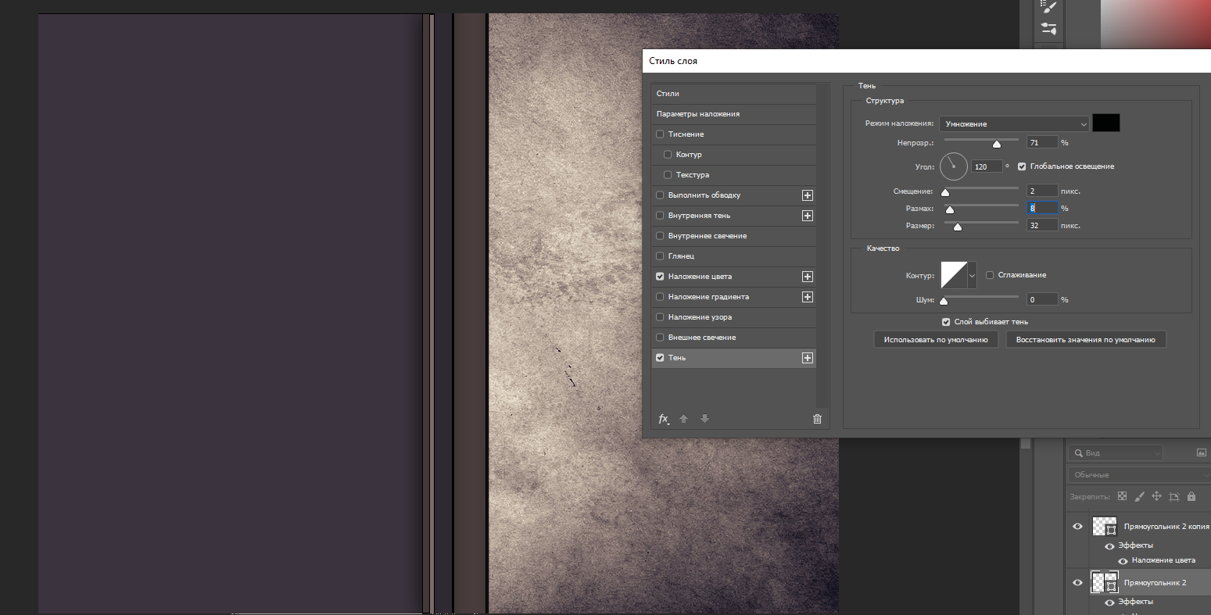The width and height of the screenshot is (1211, 615).
Task: Toggle the Глобальное освещение checkbox
Action: click(1022, 166)
